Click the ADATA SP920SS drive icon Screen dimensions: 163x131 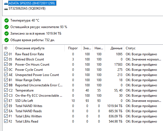pos(6,4)
